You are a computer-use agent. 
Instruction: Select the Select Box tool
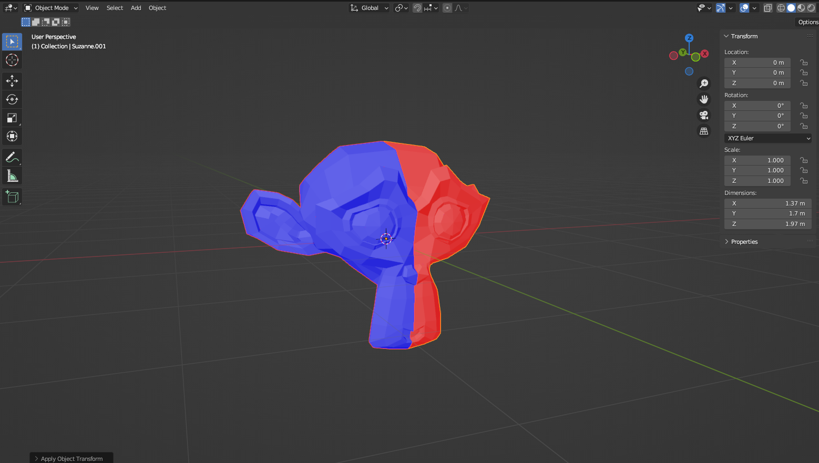[12, 42]
